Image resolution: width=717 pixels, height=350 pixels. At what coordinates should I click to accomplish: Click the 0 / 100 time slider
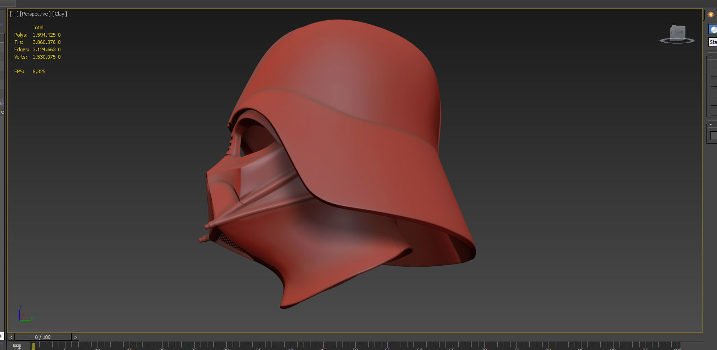(x=43, y=337)
